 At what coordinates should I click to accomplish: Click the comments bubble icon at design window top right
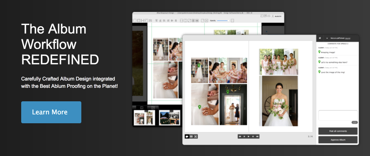coord(265,16)
